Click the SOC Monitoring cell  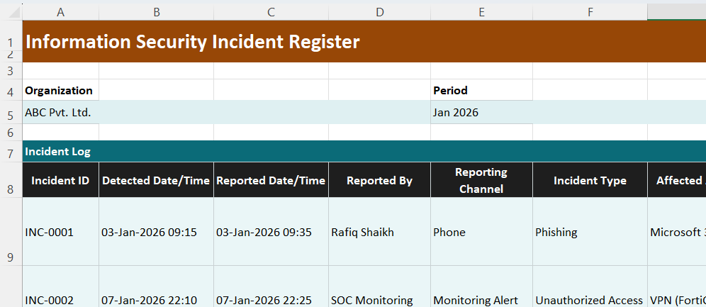tap(379, 300)
